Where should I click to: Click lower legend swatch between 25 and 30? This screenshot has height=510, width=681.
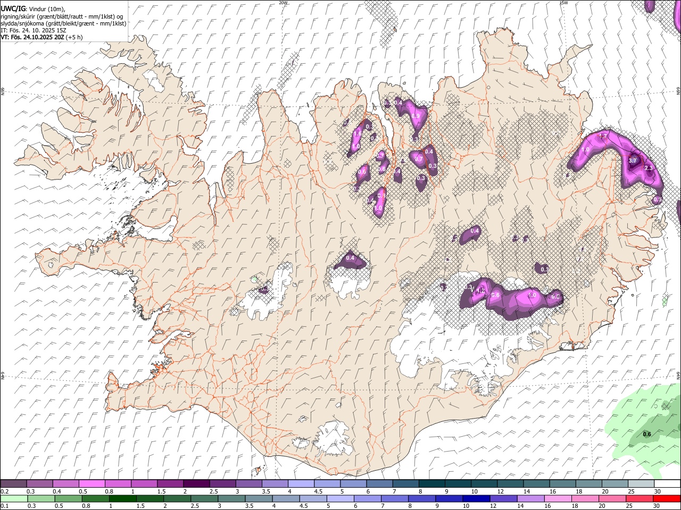pos(640,498)
